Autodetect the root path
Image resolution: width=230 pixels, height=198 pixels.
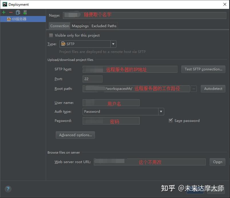213,89
